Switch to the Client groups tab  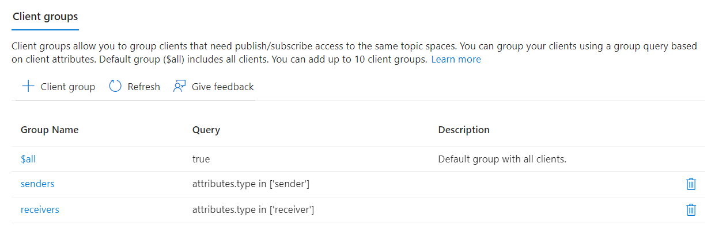pyautogui.click(x=45, y=16)
